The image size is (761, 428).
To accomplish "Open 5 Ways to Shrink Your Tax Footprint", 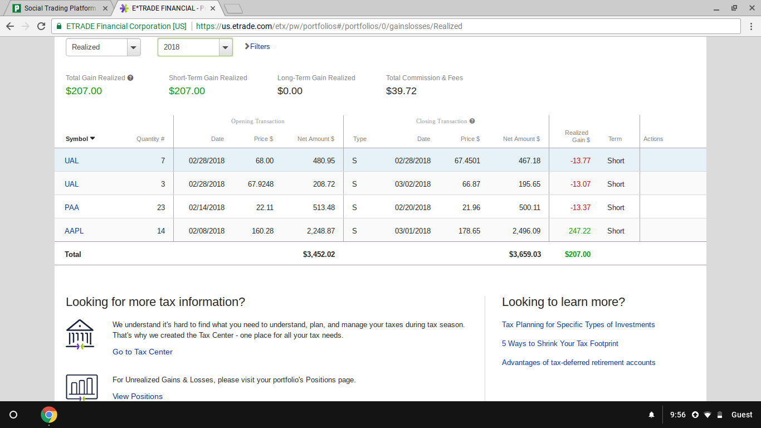I will pyautogui.click(x=560, y=343).
